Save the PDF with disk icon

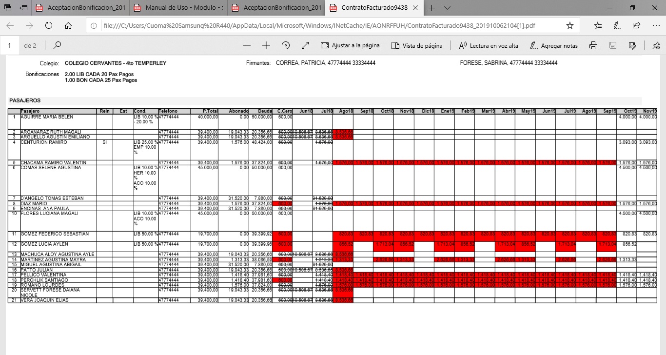613,45
